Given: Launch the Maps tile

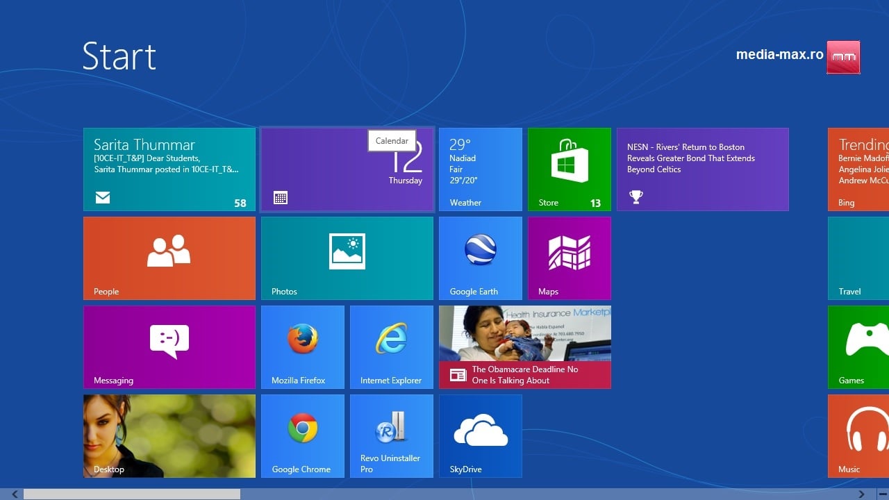Looking at the screenshot, I should pyautogui.click(x=570, y=258).
